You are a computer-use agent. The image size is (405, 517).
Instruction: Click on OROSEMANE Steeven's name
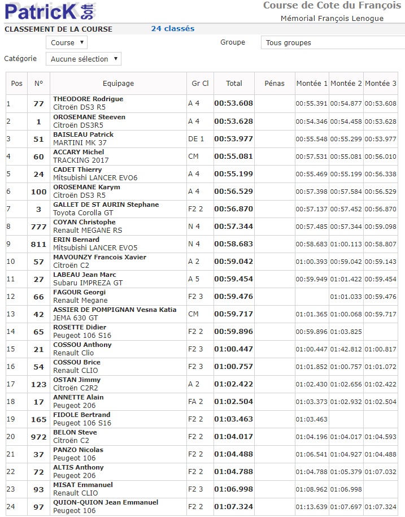tap(89, 117)
